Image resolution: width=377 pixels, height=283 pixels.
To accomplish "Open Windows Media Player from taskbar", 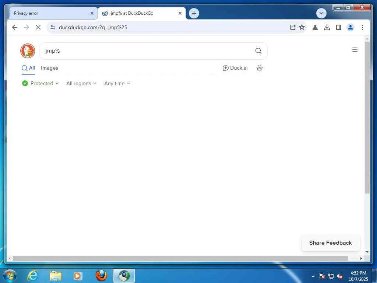I will click(78, 276).
